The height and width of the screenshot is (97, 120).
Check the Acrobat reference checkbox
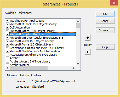point(8,58)
